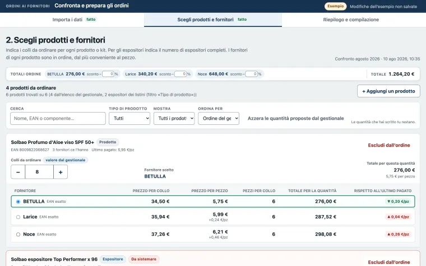Click the Cerca search input field
This screenshot has height=266, width=426.
(58, 118)
